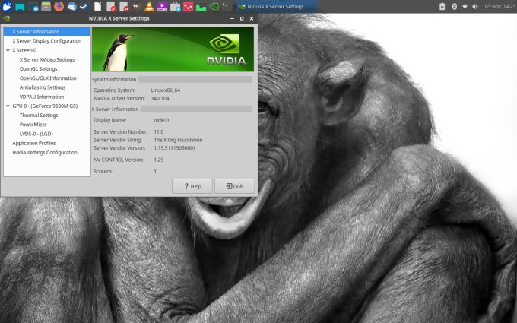Open the Wi-Fi network tray icon
Image resolution: width=517 pixels, height=323 pixels.
pos(465,6)
